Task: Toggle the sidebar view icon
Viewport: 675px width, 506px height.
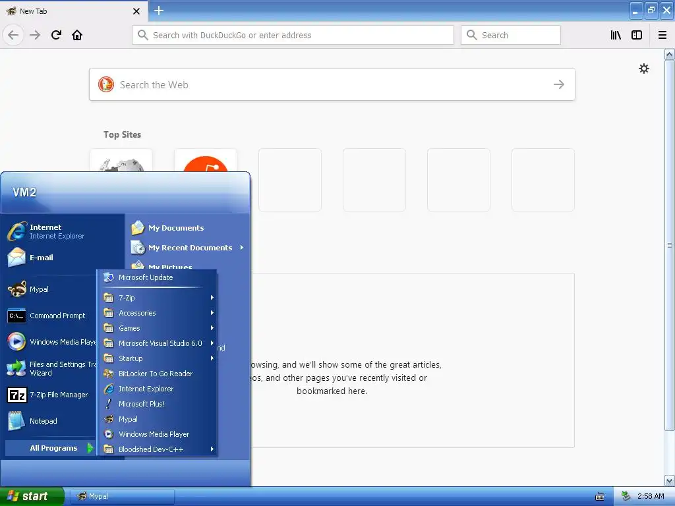Action: tap(637, 35)
